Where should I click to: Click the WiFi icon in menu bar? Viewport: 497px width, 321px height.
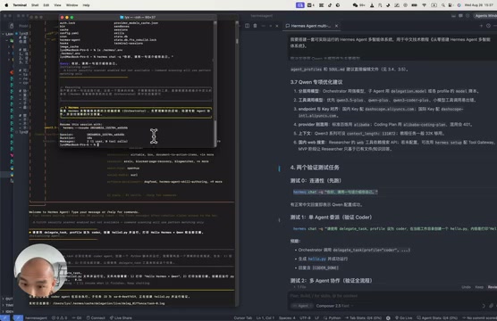pyautogui.click(x=424, y=5)
